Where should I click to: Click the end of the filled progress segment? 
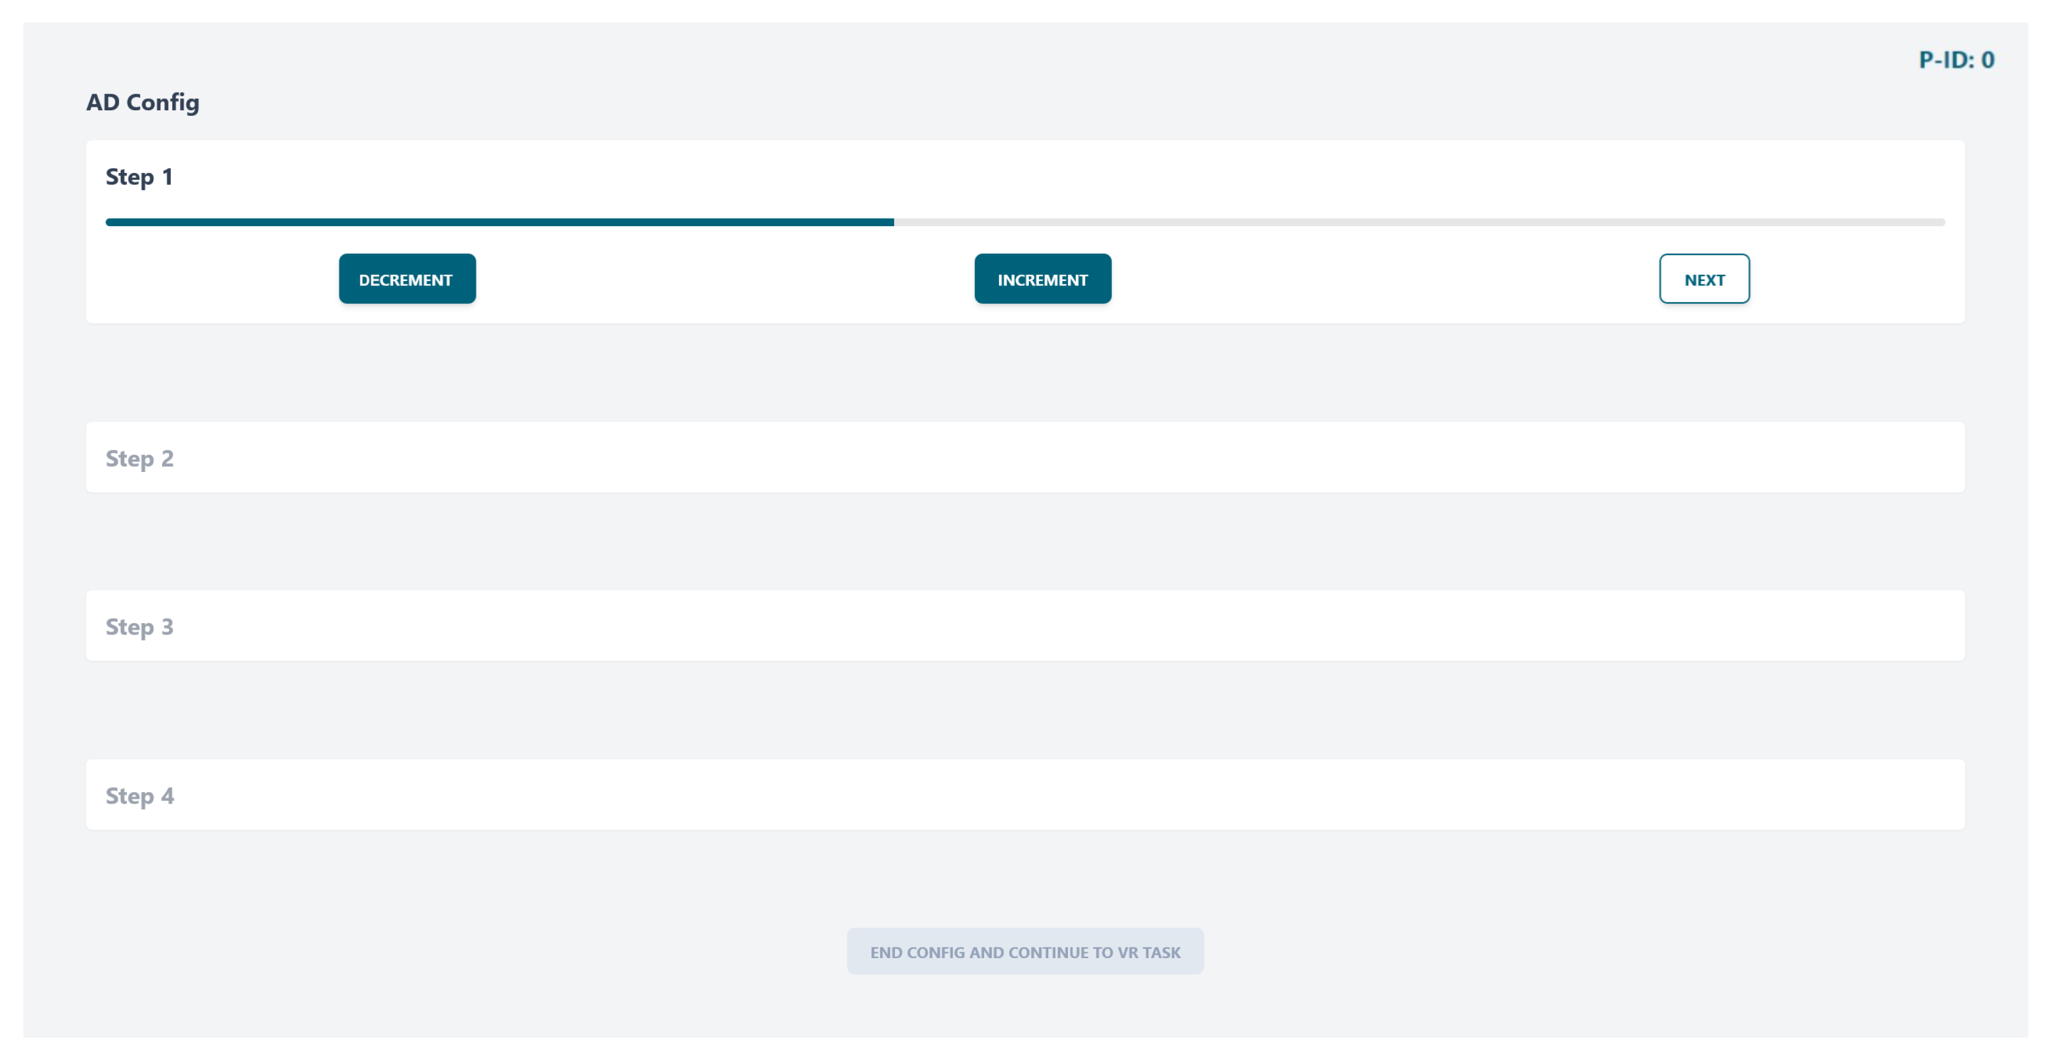[x=891, y=222]
